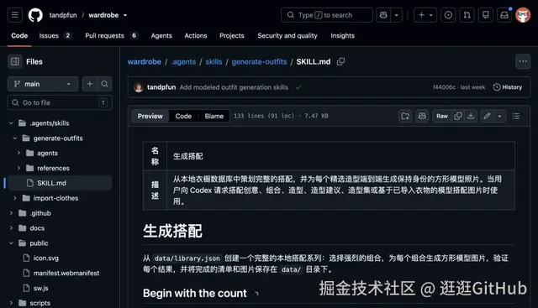Click the Go to file input
The width and height of the screenshot is (538, 308).
click(x=60, y=102)
